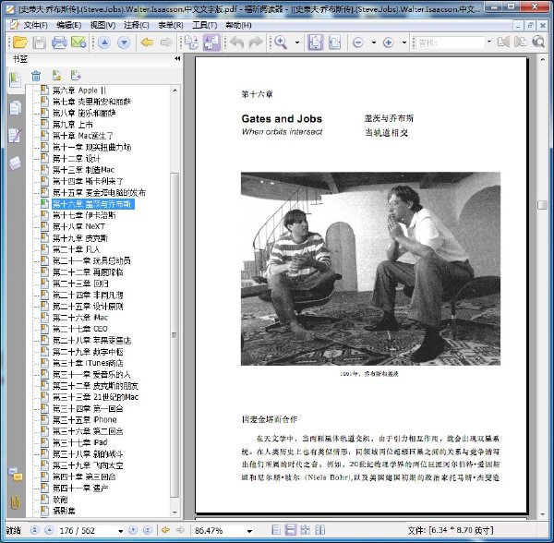Select bookmark 第三十七章 iPad

(x=79, y=442)
